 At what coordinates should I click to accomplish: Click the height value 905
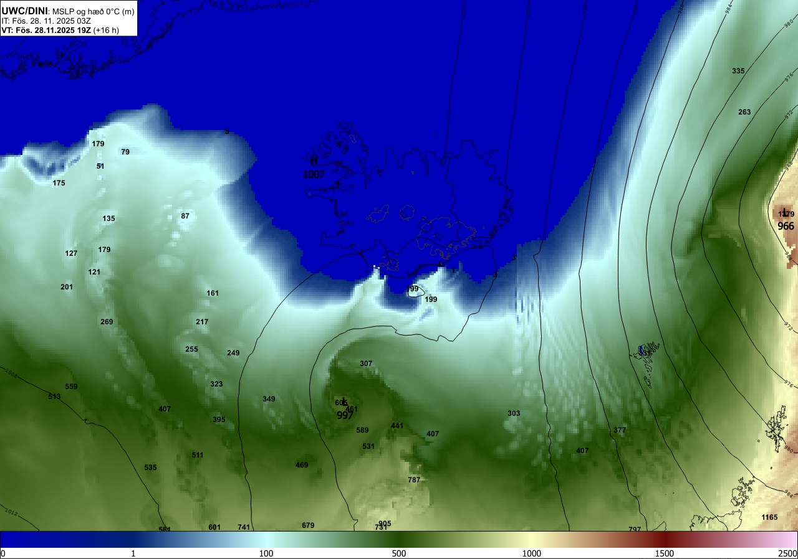click(x=385, y=524)
